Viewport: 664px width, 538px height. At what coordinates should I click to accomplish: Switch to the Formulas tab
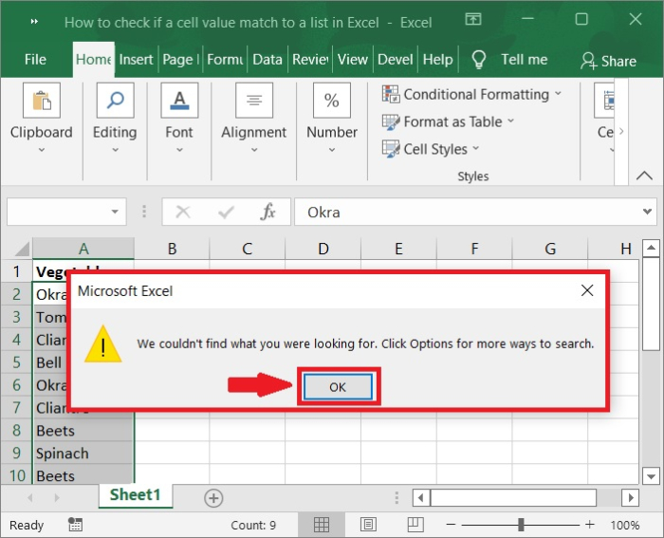[x=225, y=60]
